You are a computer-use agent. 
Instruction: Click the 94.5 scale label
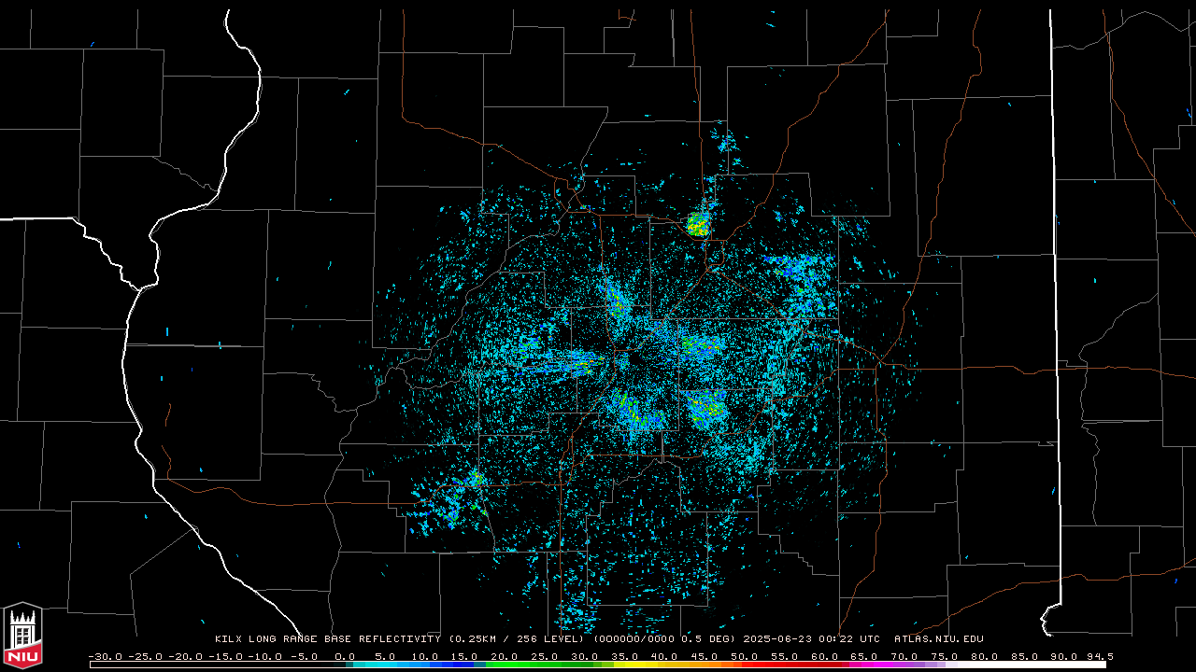[x=1099, y=656]
